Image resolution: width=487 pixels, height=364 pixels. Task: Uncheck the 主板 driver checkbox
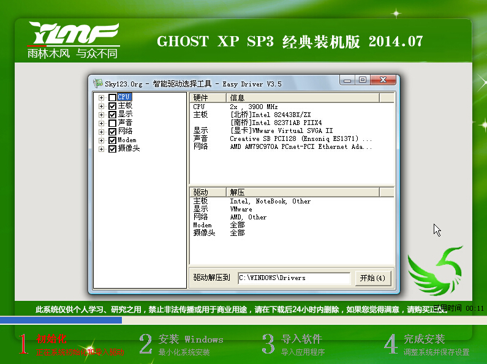113,106
